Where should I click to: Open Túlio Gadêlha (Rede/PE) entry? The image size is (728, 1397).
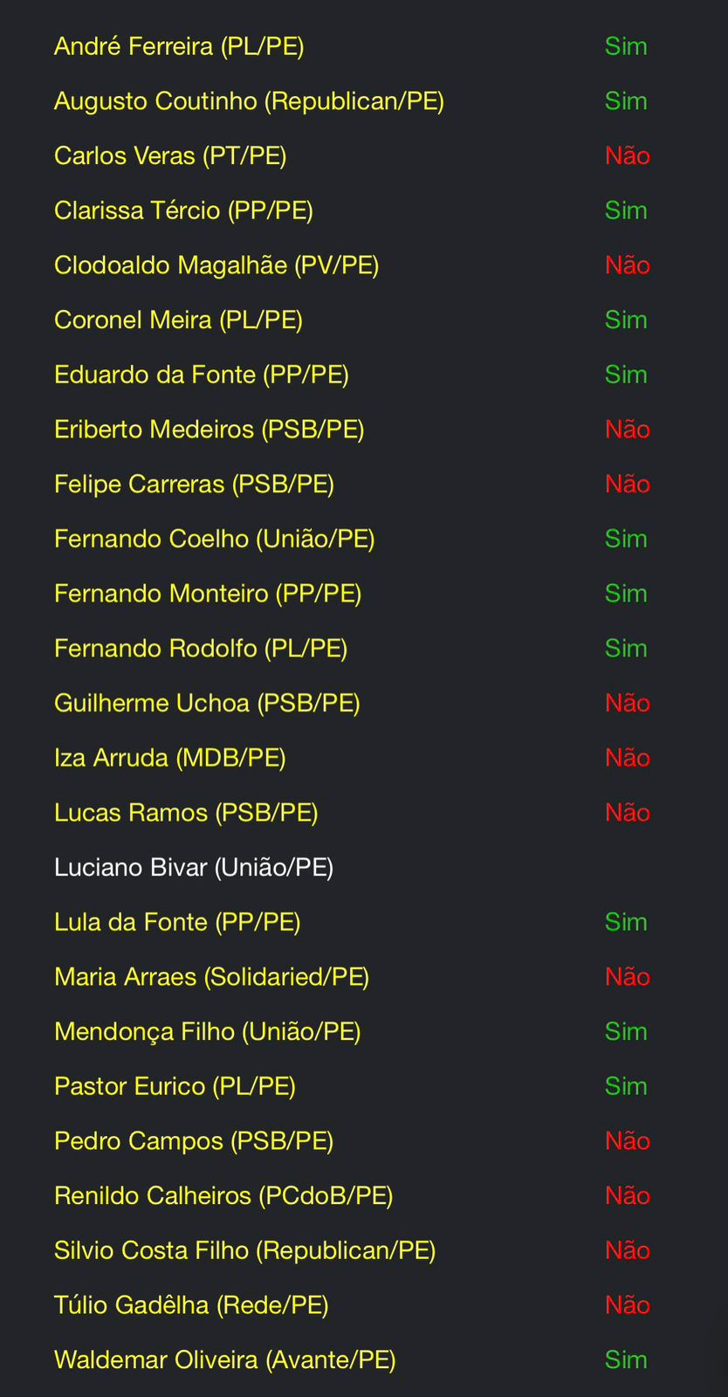(191, 1305)
